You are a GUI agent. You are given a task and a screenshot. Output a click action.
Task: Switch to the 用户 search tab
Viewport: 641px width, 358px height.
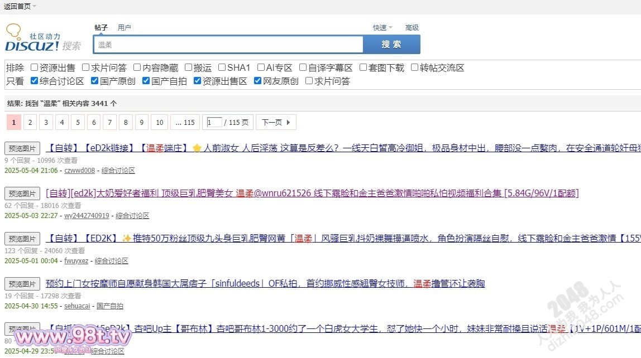(125, 27)
